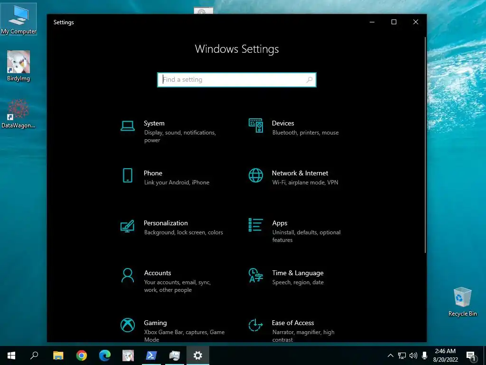Open the taskbar clock and date

[x=445, y=355]
